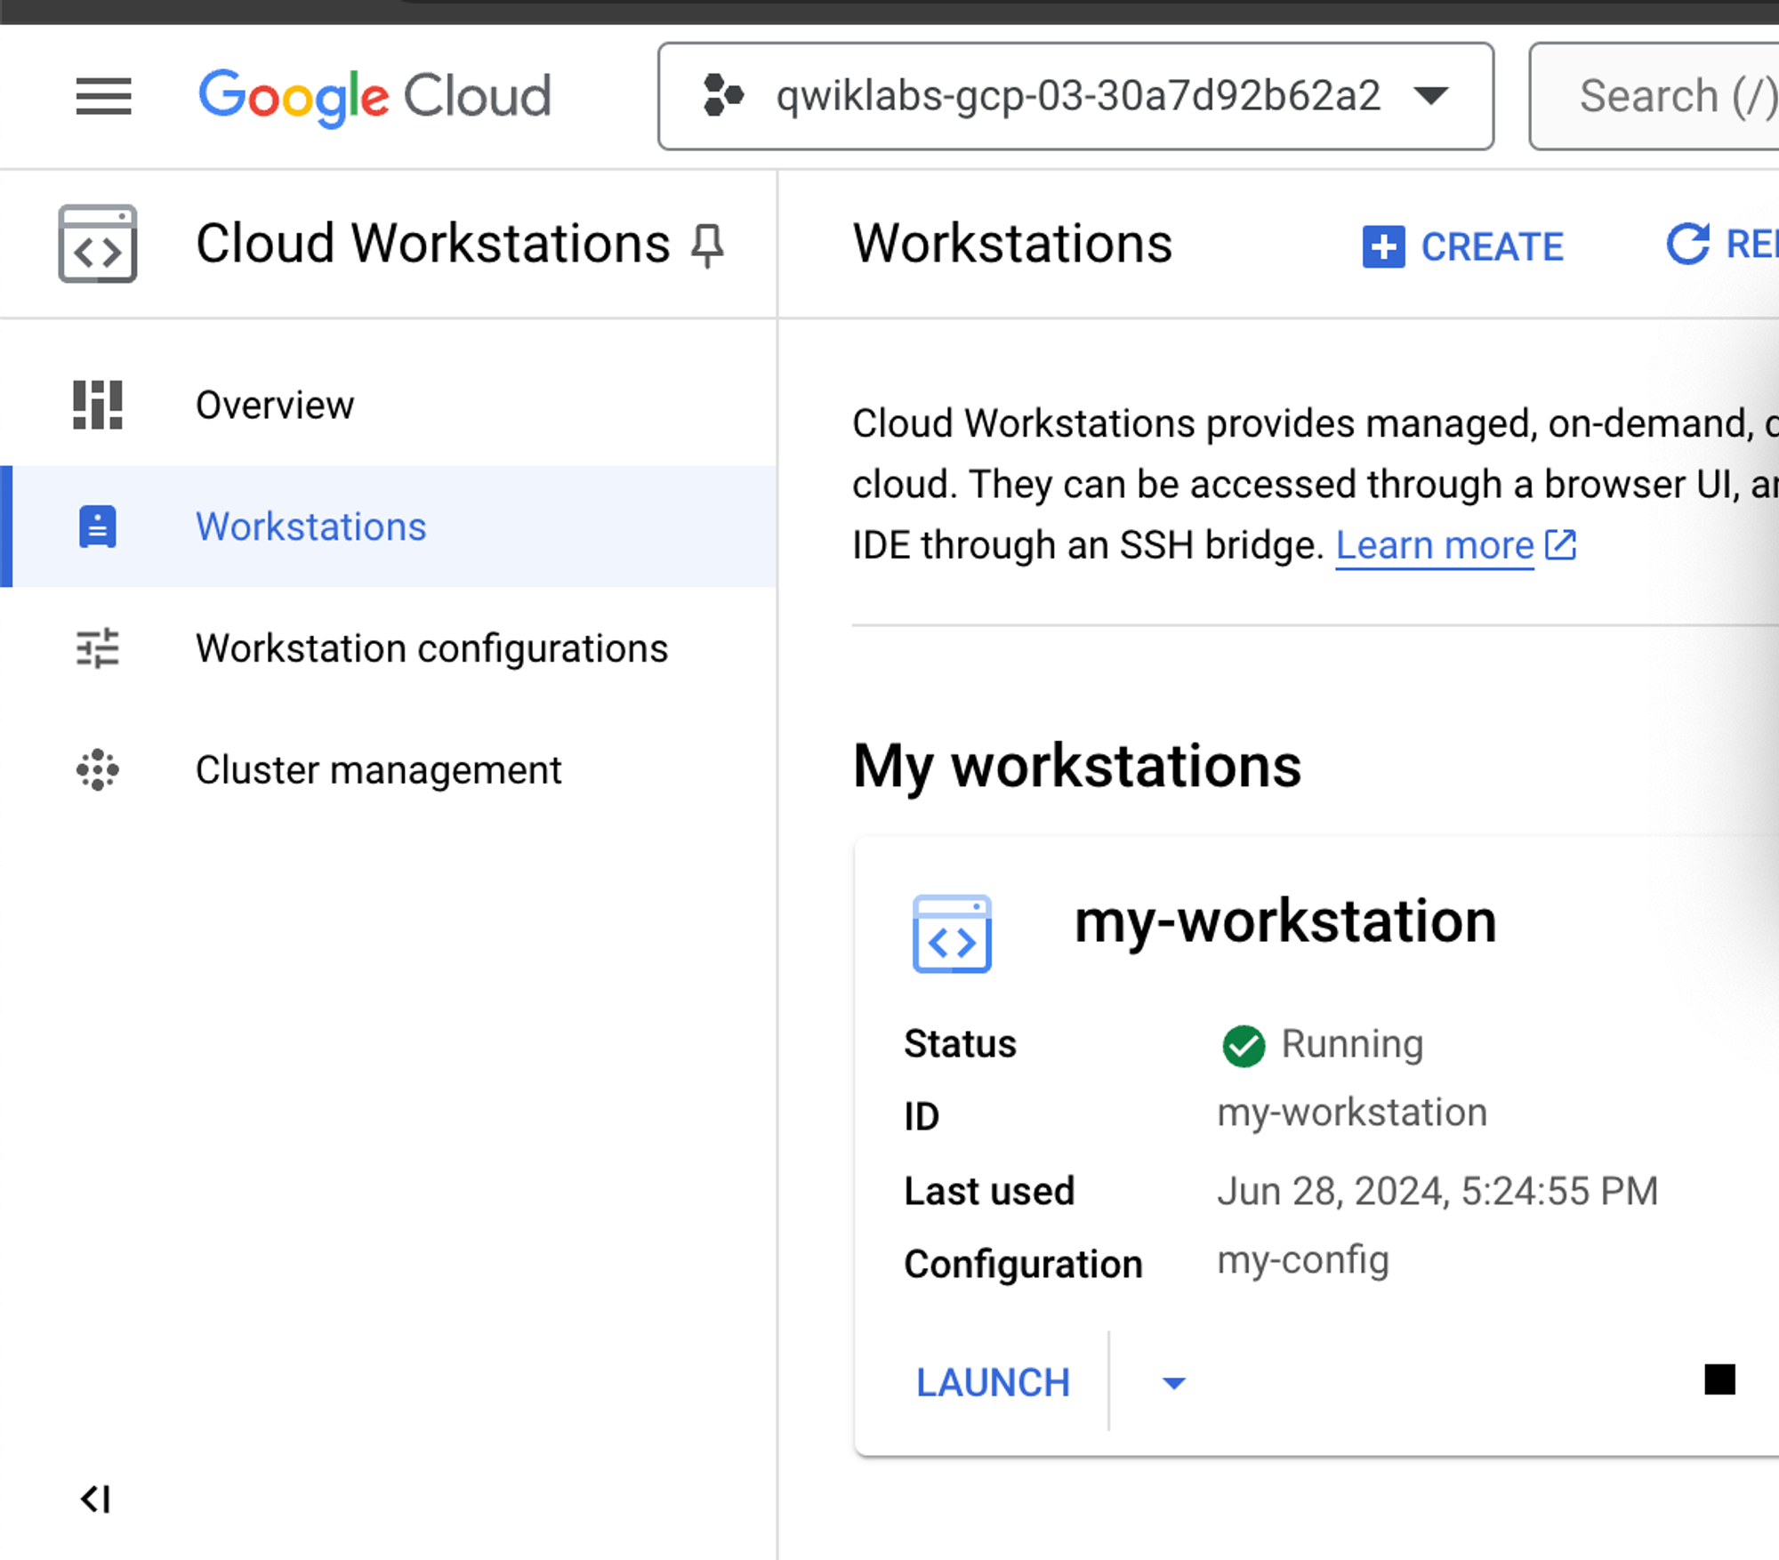Viewport: 1779px width, 1560px height.
Task: Expand the LAUNCH options dropdown arrow
Action: click(x=1173, y=1382)
